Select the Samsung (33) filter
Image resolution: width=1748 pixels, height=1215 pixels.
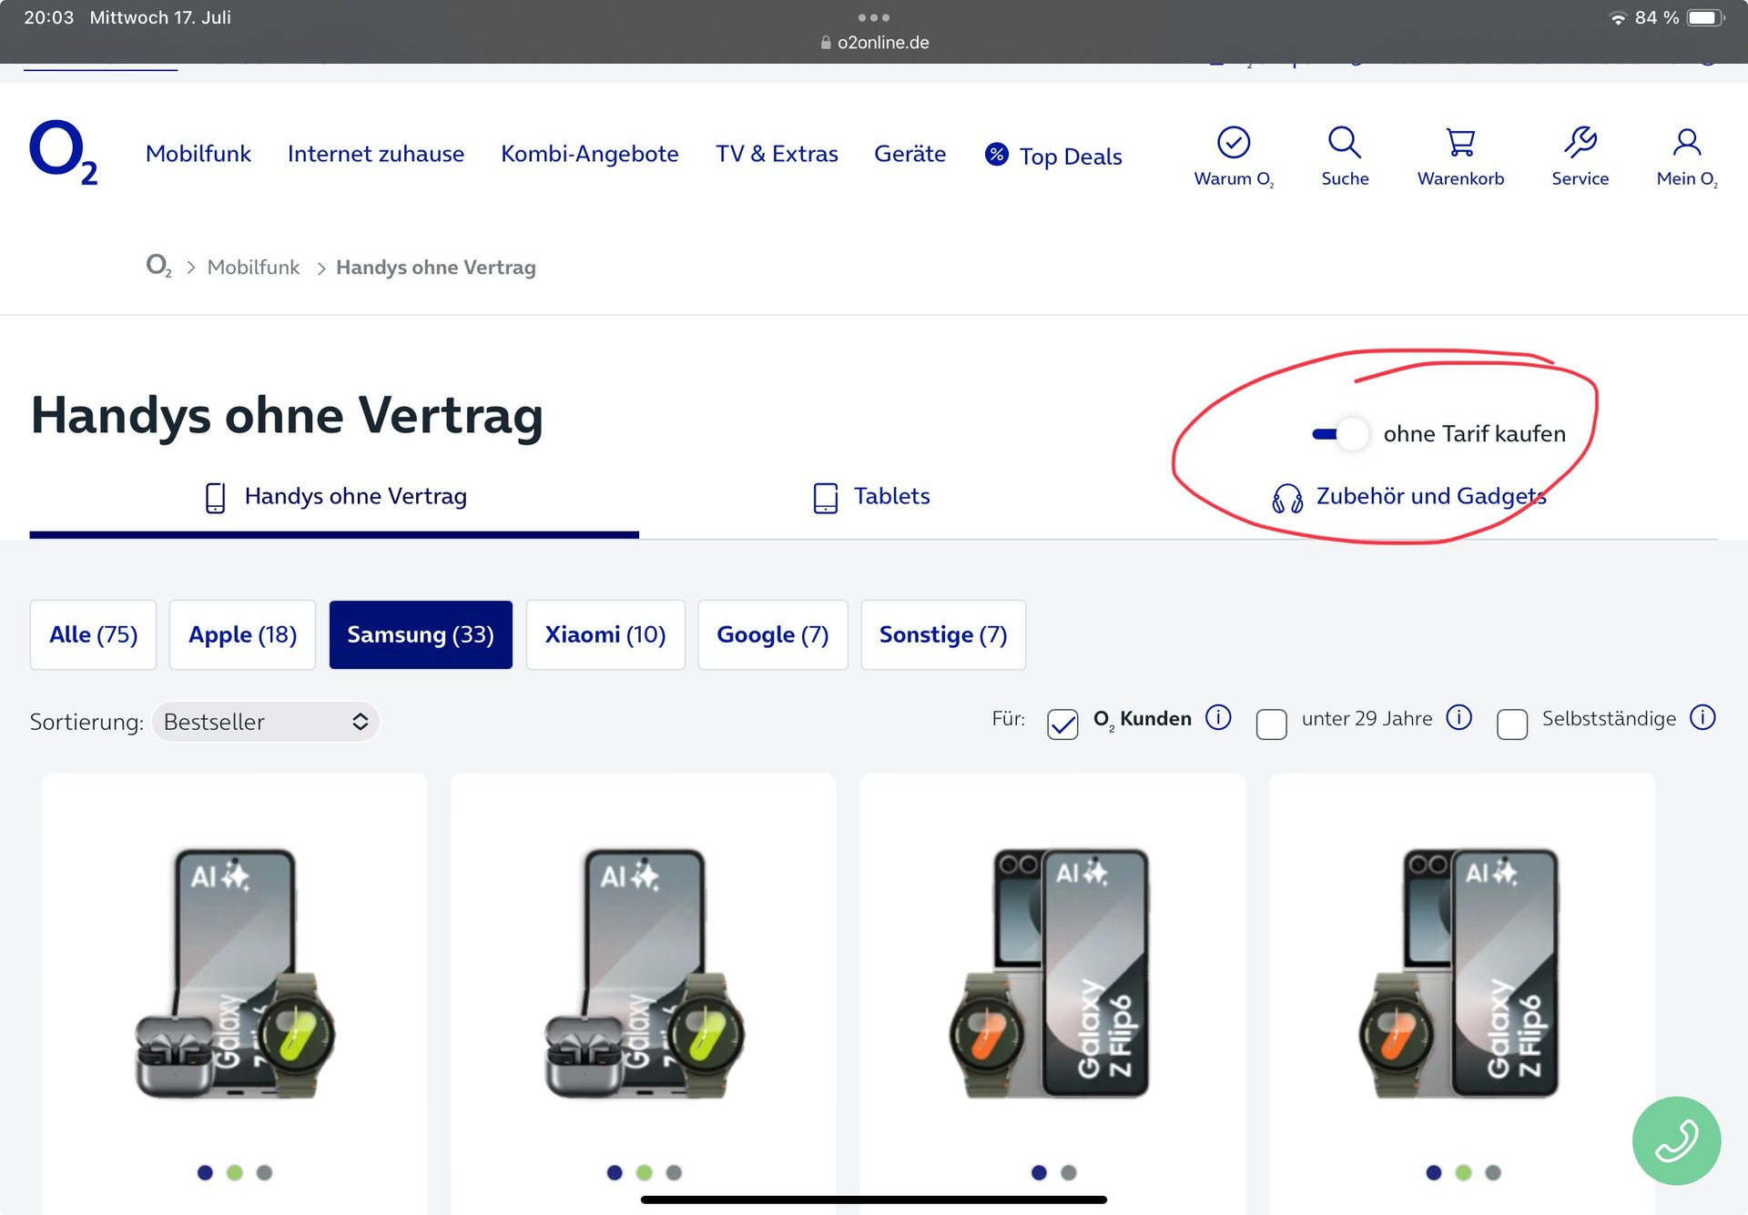tap(421, 634)
